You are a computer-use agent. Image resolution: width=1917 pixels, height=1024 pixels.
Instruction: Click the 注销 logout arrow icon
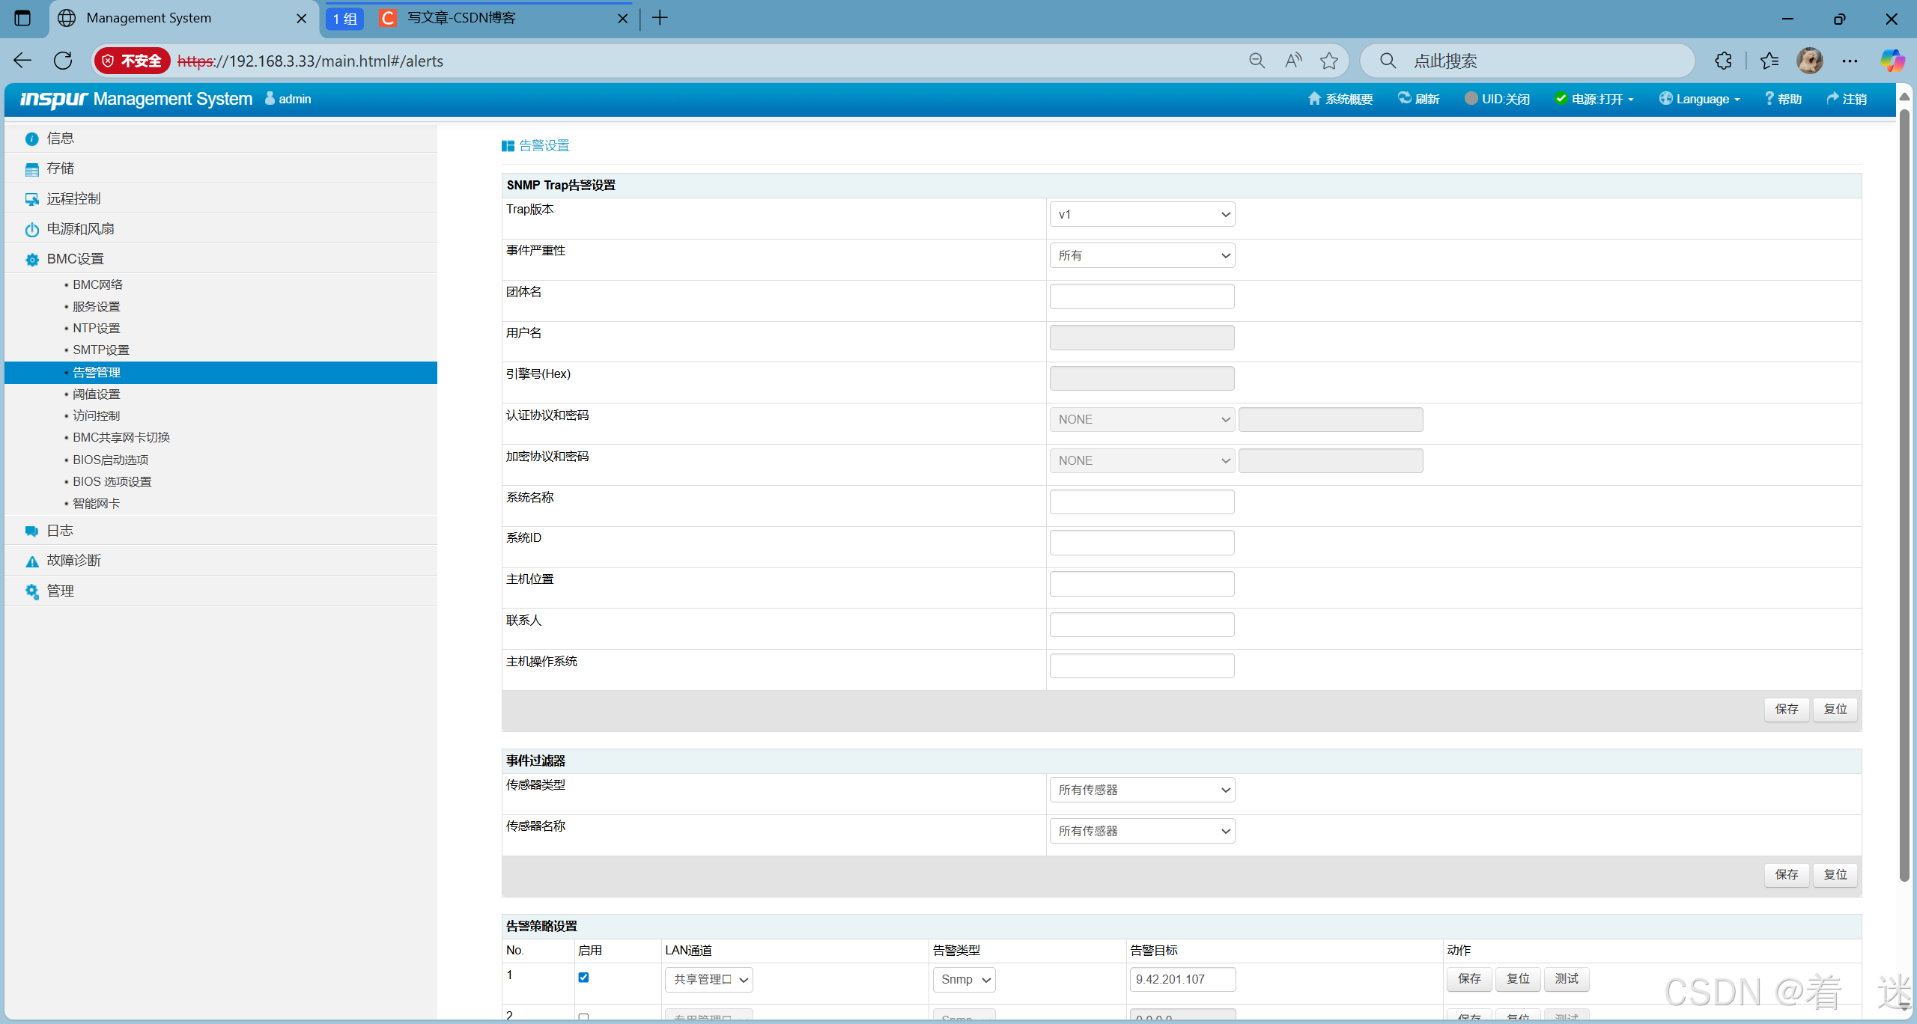coord(1832,99)
